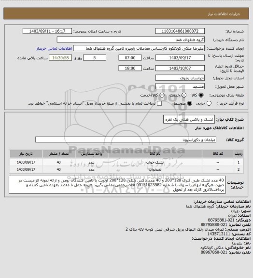Click quantity 40 in the تختخواب row
The height and width of the screenshot is (278, 253).
pos(59,169)
